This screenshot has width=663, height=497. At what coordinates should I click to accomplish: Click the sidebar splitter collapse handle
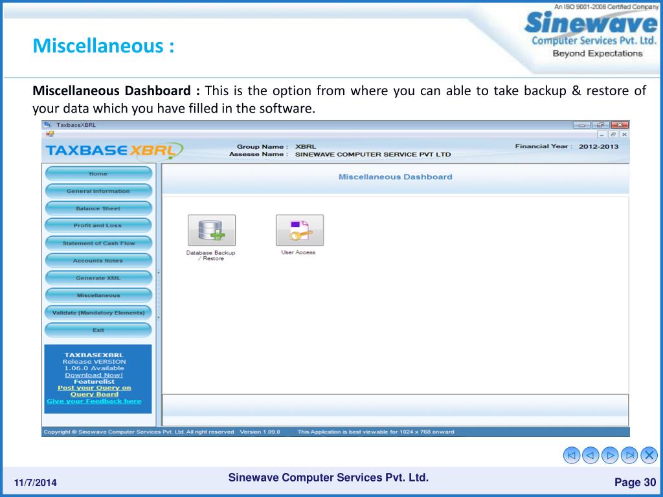pos(159,295)
